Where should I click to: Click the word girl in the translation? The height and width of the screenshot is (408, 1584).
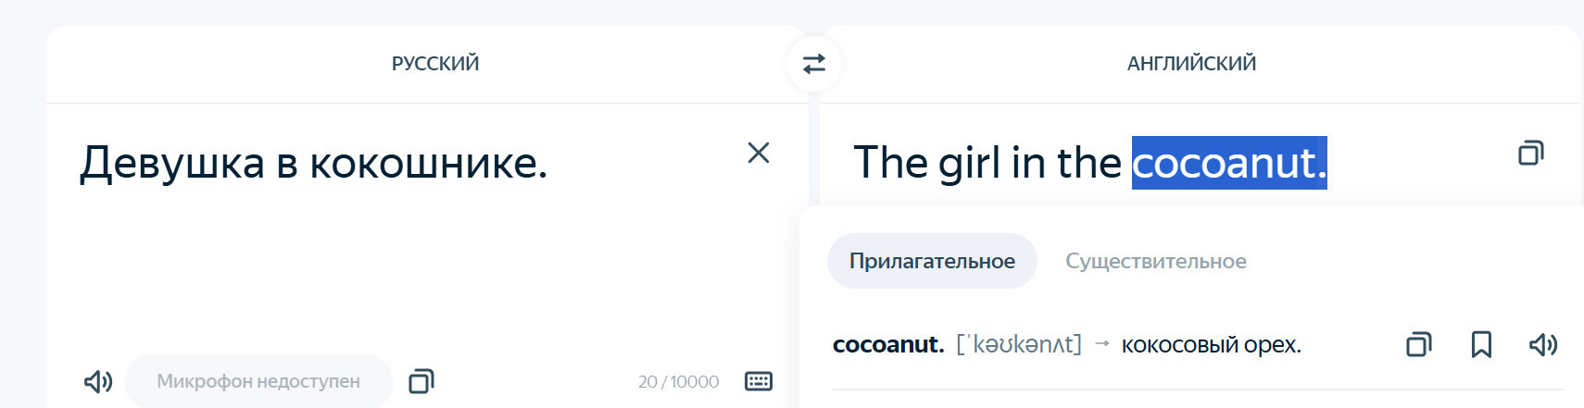(x=970, y=164)
